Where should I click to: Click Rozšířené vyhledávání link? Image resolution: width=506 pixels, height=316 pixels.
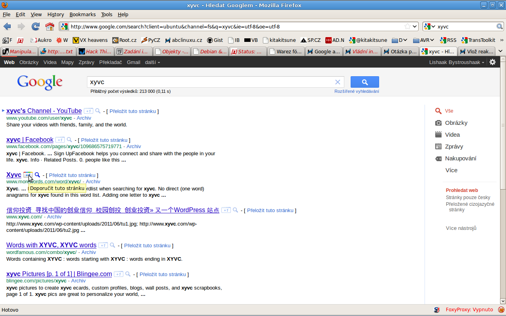357,91
